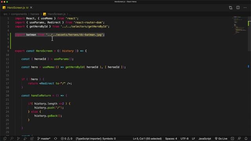251x141 pixels.
Task: Split the editor right
Action: click(238, 7)
